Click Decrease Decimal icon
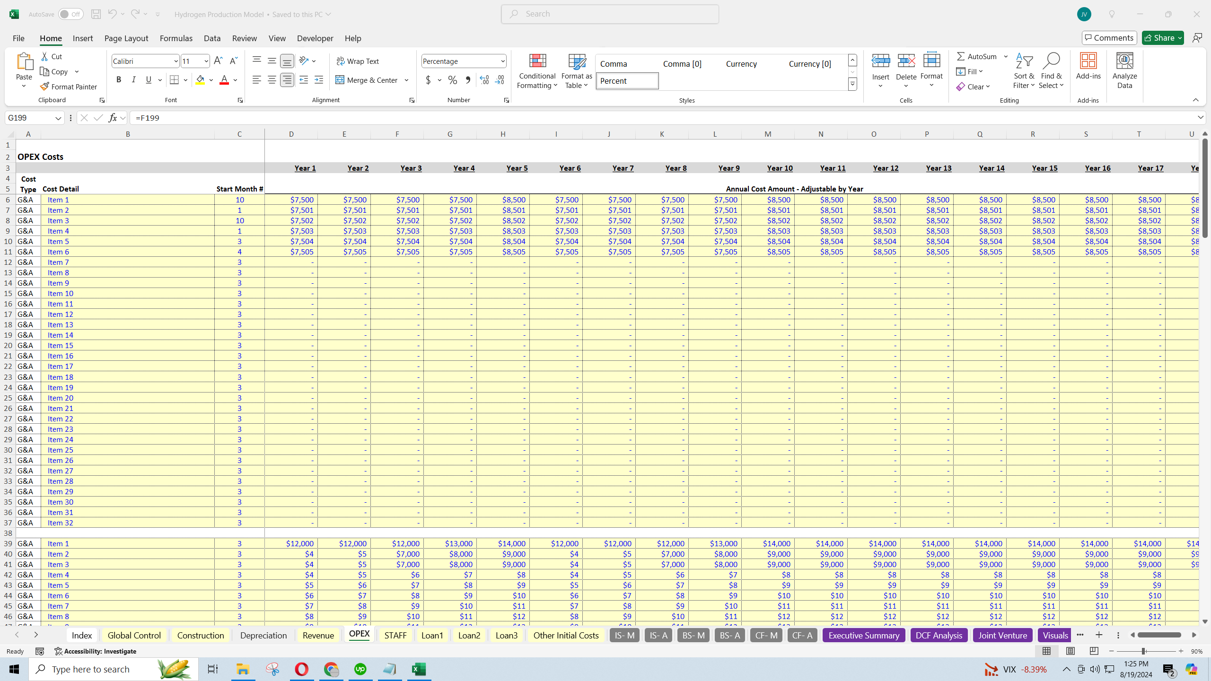Viewport: 1211px width, 681px height. [x=500, y=80]
